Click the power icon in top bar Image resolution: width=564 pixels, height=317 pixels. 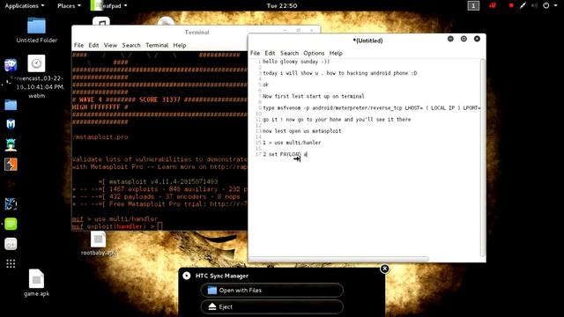(546, 6)
